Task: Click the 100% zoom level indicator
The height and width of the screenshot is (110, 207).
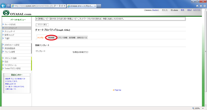Action: tap(196, 108)
